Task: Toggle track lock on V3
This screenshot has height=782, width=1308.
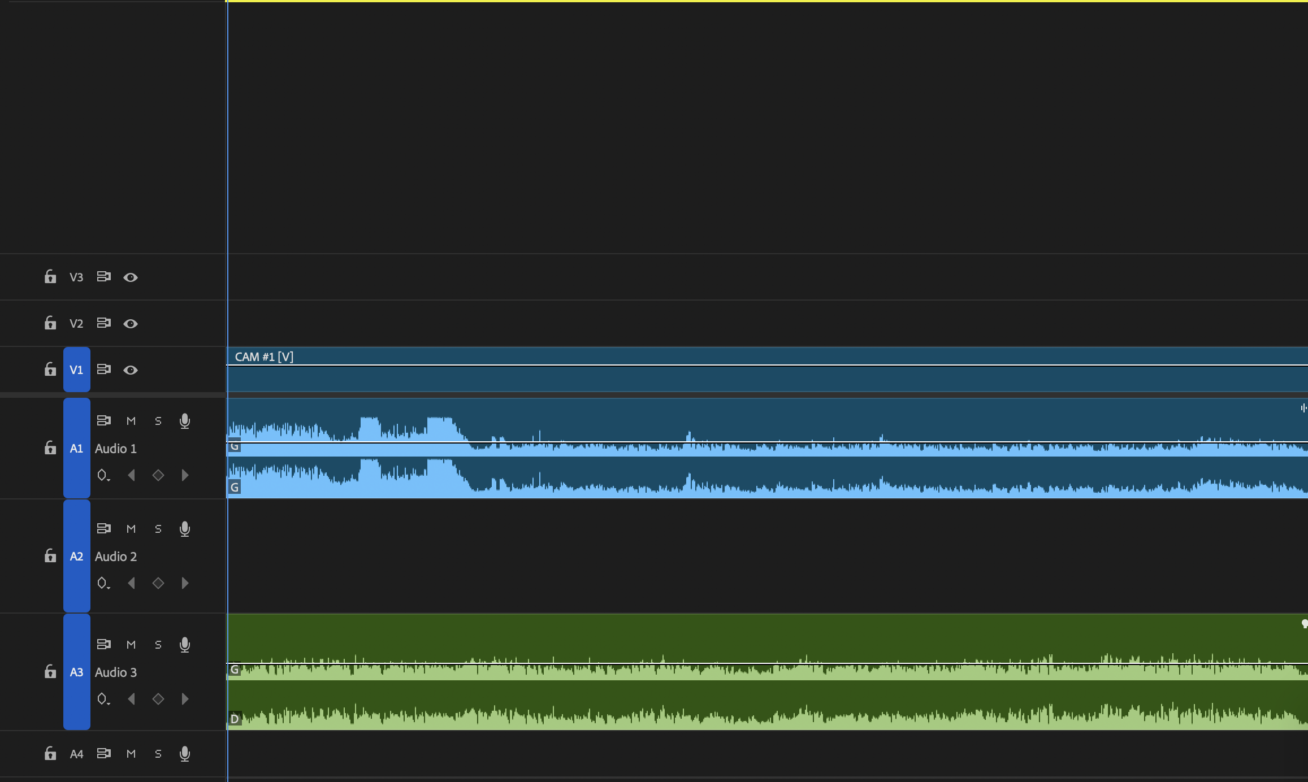Action: 50,277
